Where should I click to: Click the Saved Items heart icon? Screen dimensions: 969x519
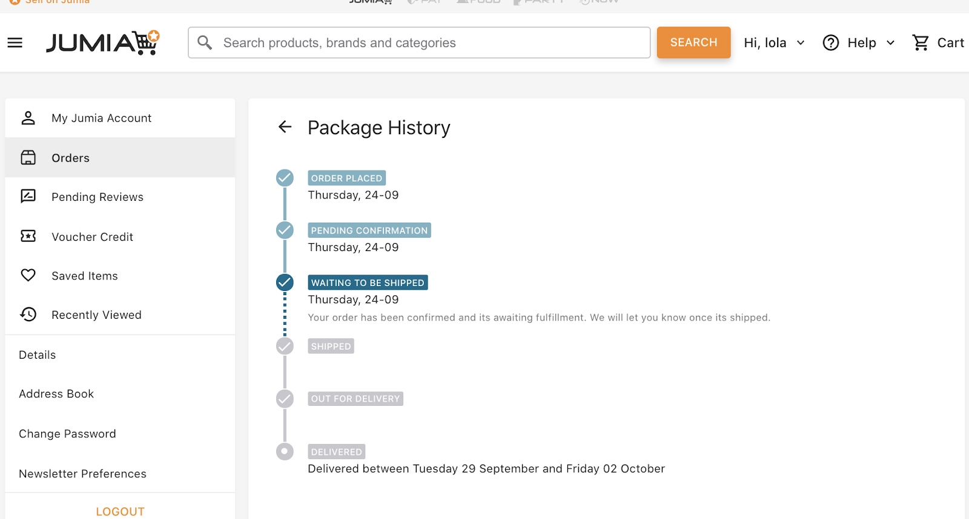(x=28, y=275)
